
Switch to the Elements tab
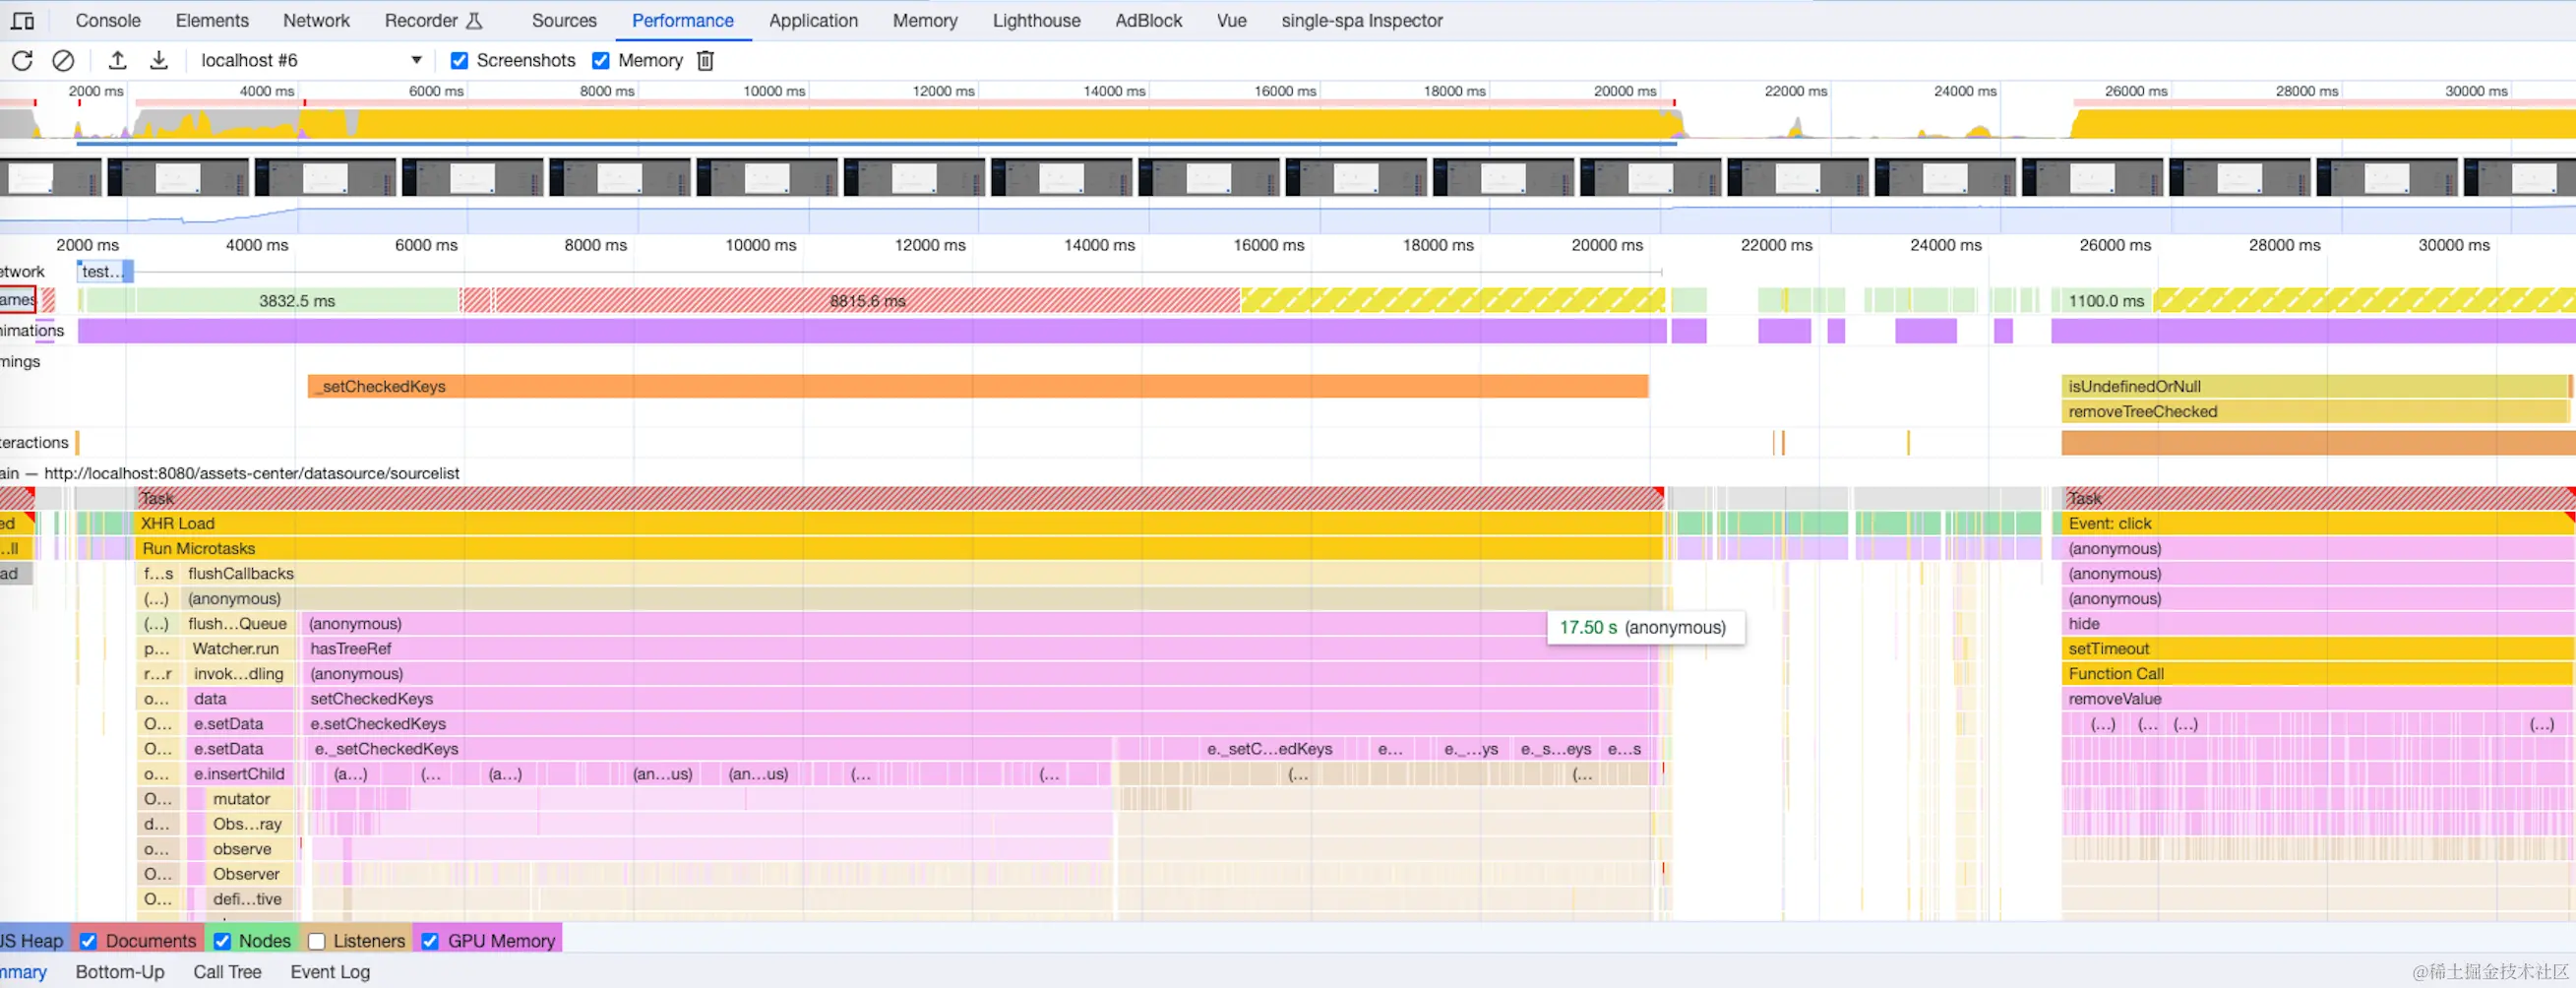tap(212, 20)
